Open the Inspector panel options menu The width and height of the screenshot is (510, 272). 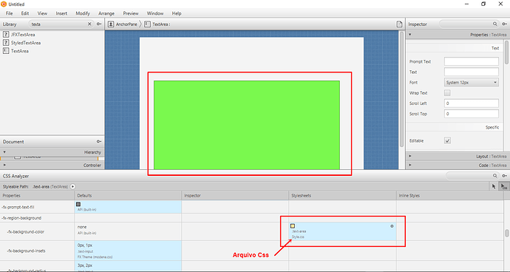click(x=505, y=24)
